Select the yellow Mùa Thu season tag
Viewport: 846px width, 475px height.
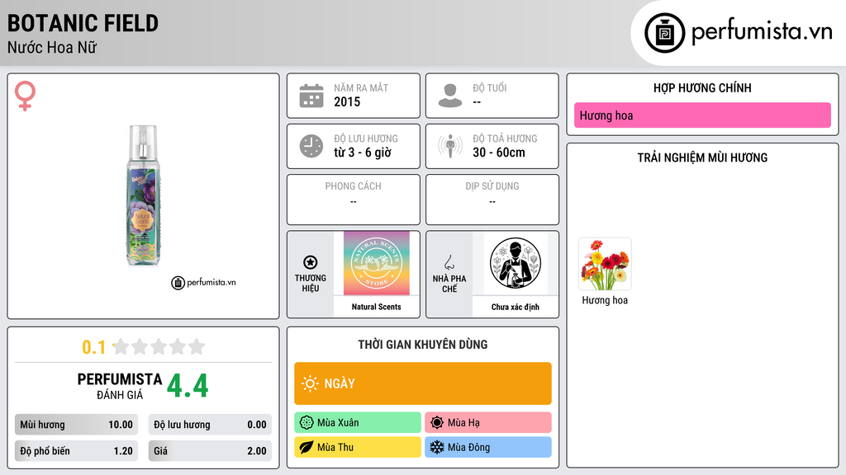(x=358, y=447)
